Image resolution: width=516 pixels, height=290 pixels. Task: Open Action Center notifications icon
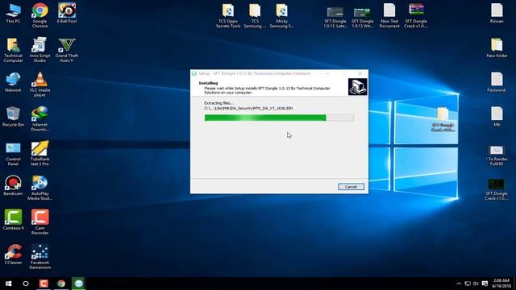(x=485, y=284)
